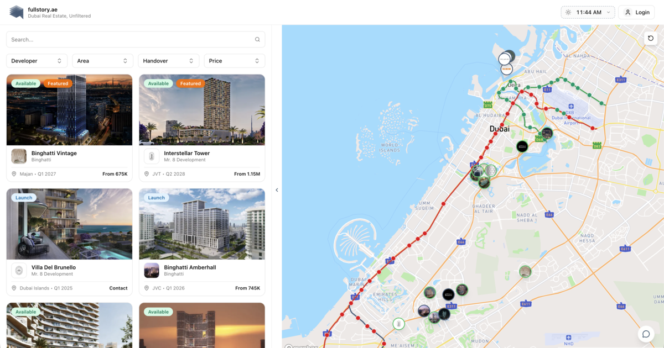Open Interstellar Tower property image
This screenshot has height=348, width=664.
[x=202, y=110]
